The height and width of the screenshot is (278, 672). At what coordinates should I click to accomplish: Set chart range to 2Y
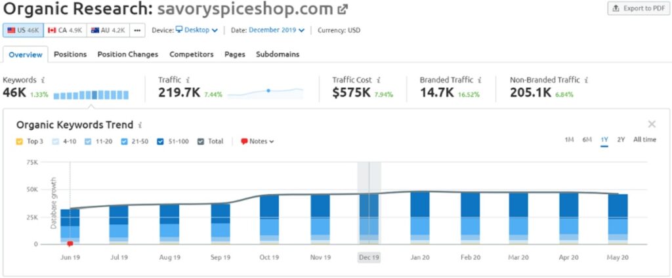pos(621,140)
